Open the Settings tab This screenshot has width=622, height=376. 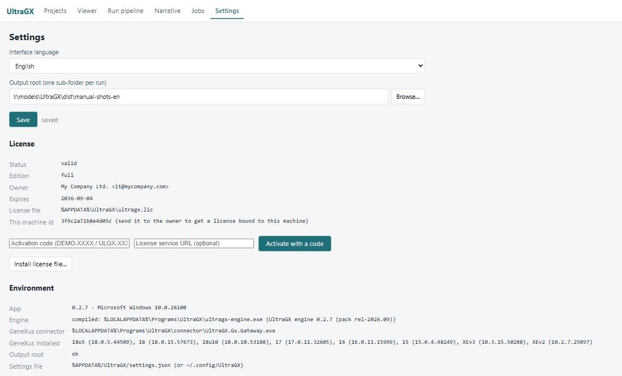pyautogui.click(x=227, y=11)
